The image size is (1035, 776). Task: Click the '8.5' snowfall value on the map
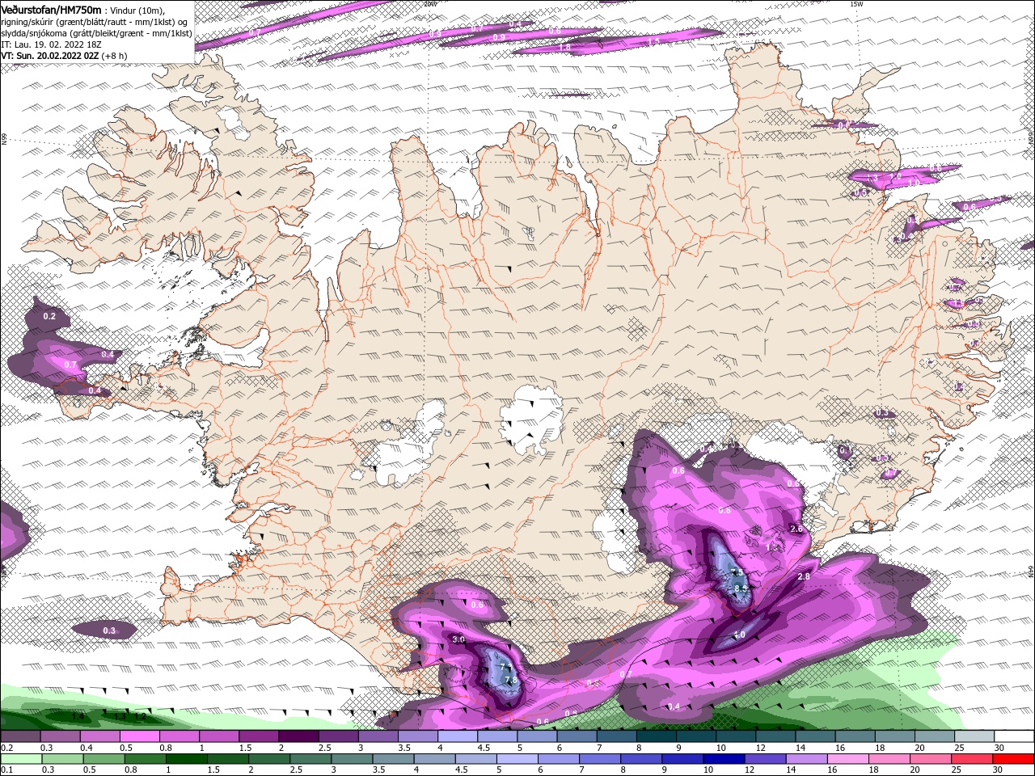coord(741,588)
